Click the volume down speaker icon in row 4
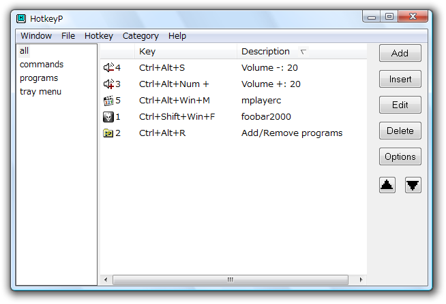The width and height of the screenshot is (446, 304). pos(108,67)
